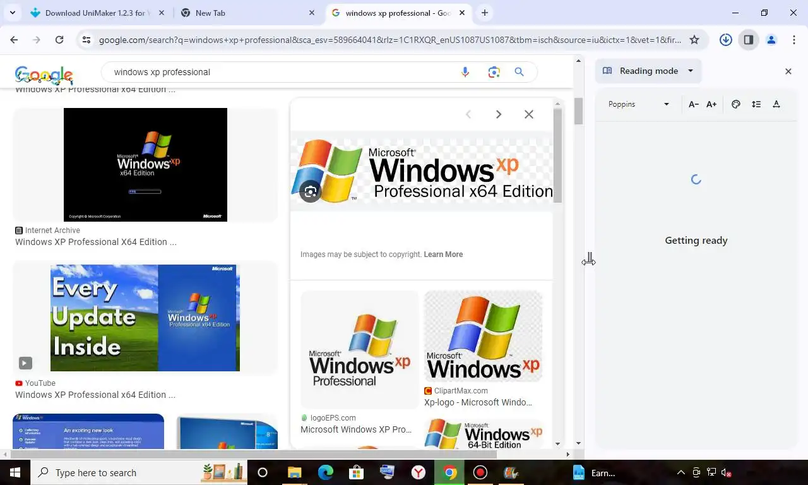Toggle the Chrome side panel icon

coord(749,40)
